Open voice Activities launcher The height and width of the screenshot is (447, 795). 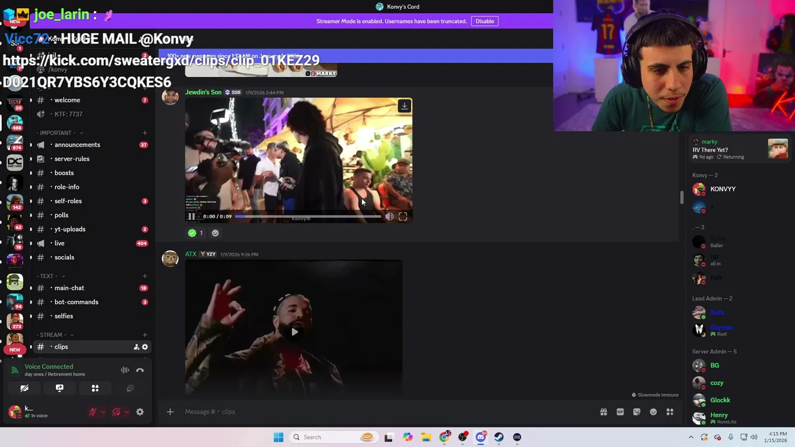click(x=95, y=388)
